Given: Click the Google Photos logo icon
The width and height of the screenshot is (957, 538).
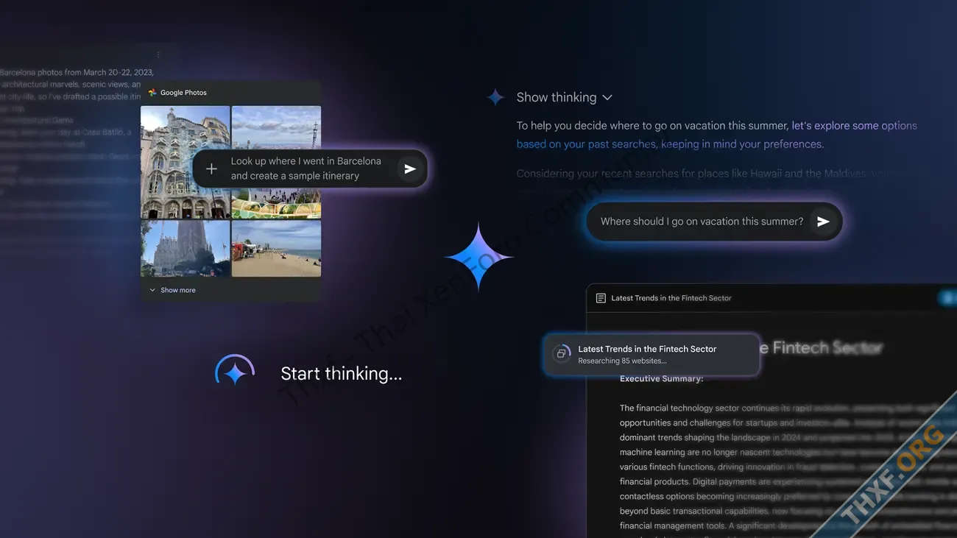Looking at the screenshot, I should point(152,93).
